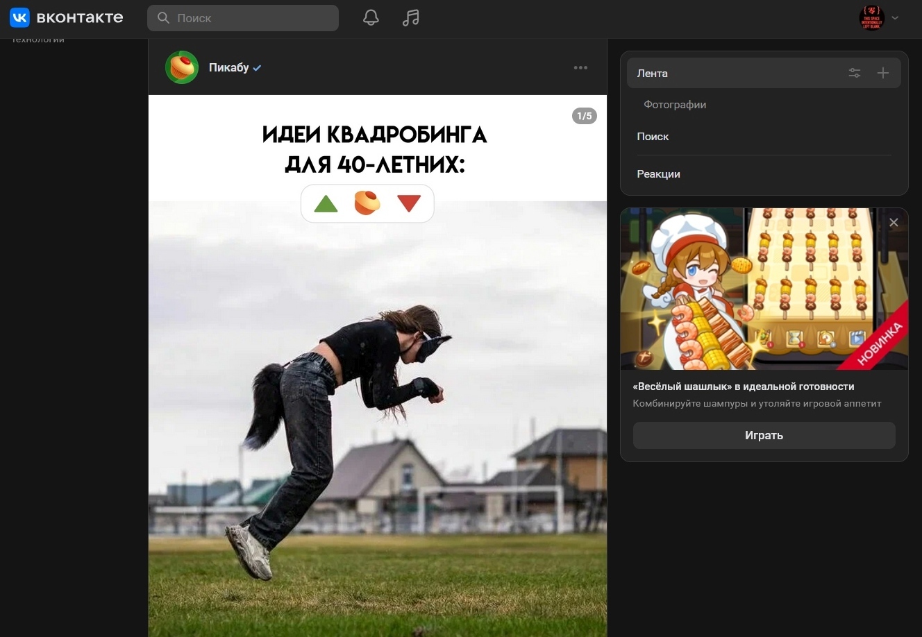Click the VK logo icon

click(x=19, y=18)
